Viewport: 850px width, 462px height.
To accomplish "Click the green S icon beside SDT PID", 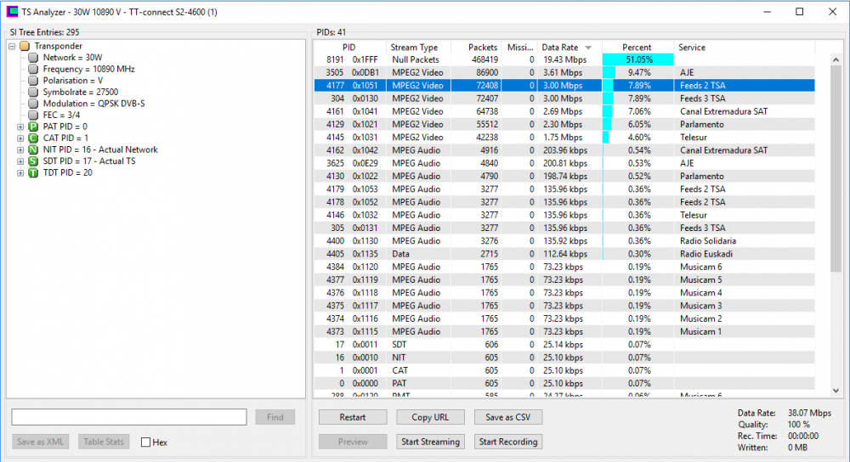I will click(x=33, y=161).
